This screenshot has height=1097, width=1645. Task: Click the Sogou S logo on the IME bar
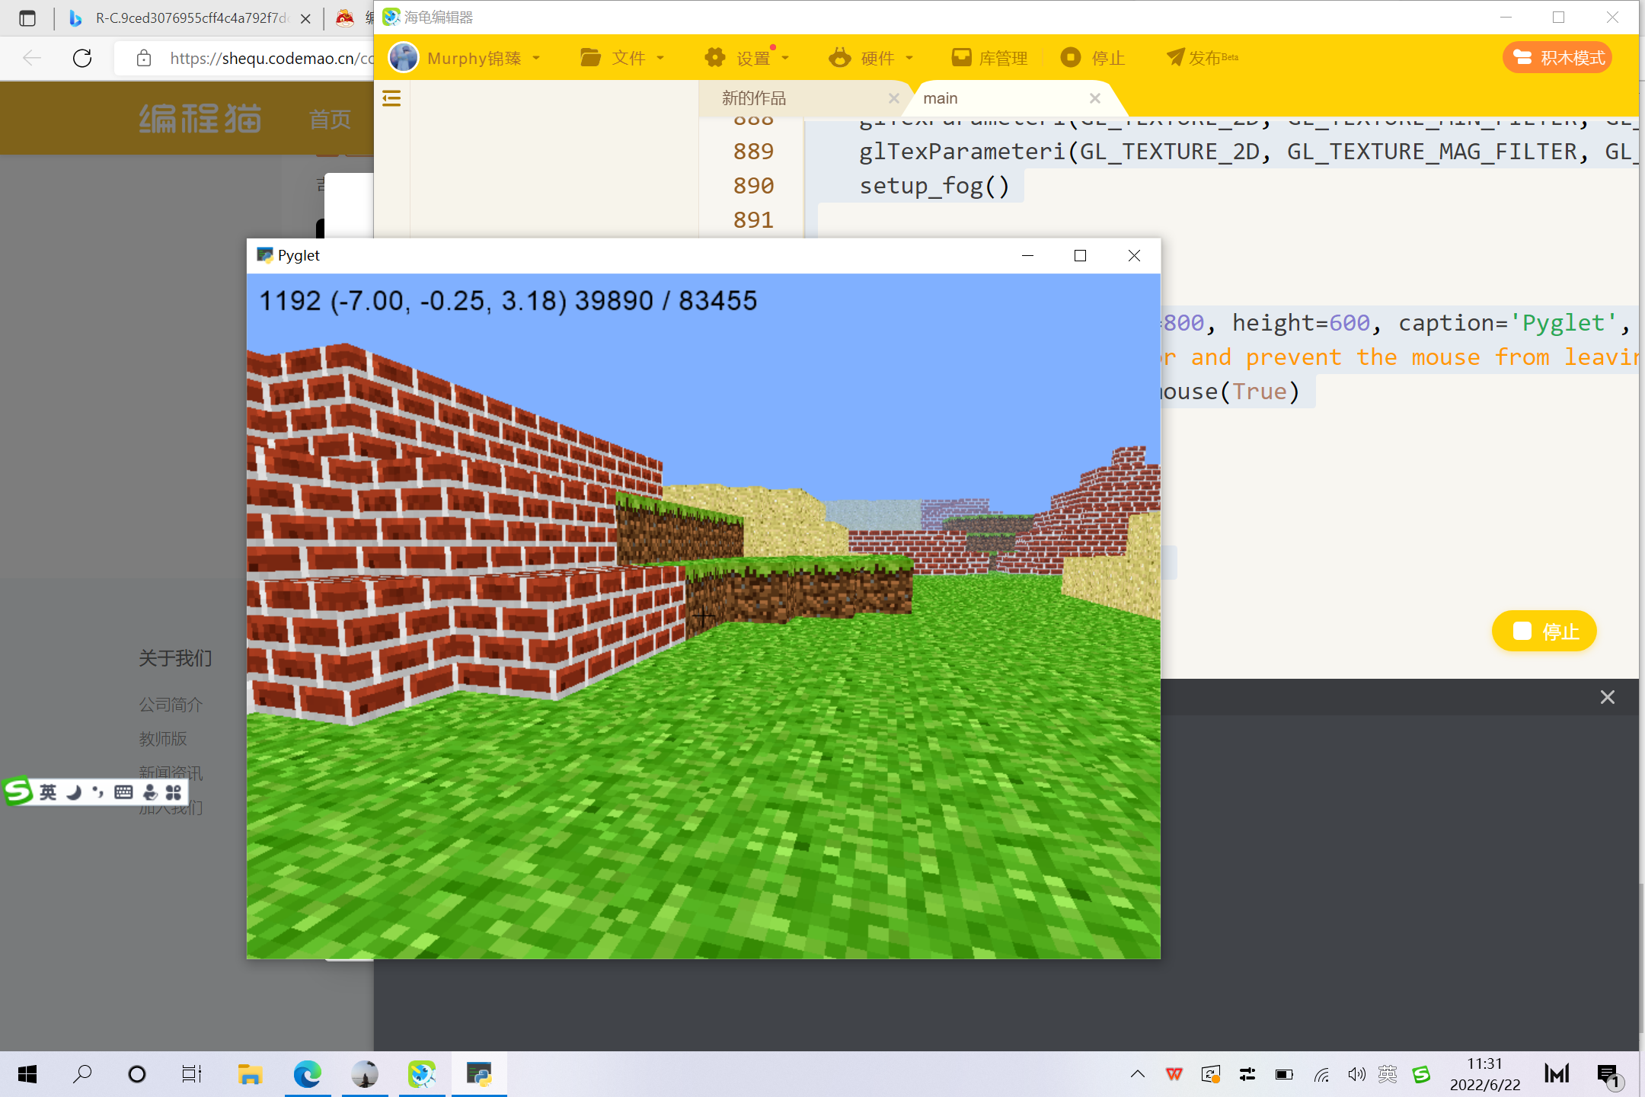coord(18,792)
